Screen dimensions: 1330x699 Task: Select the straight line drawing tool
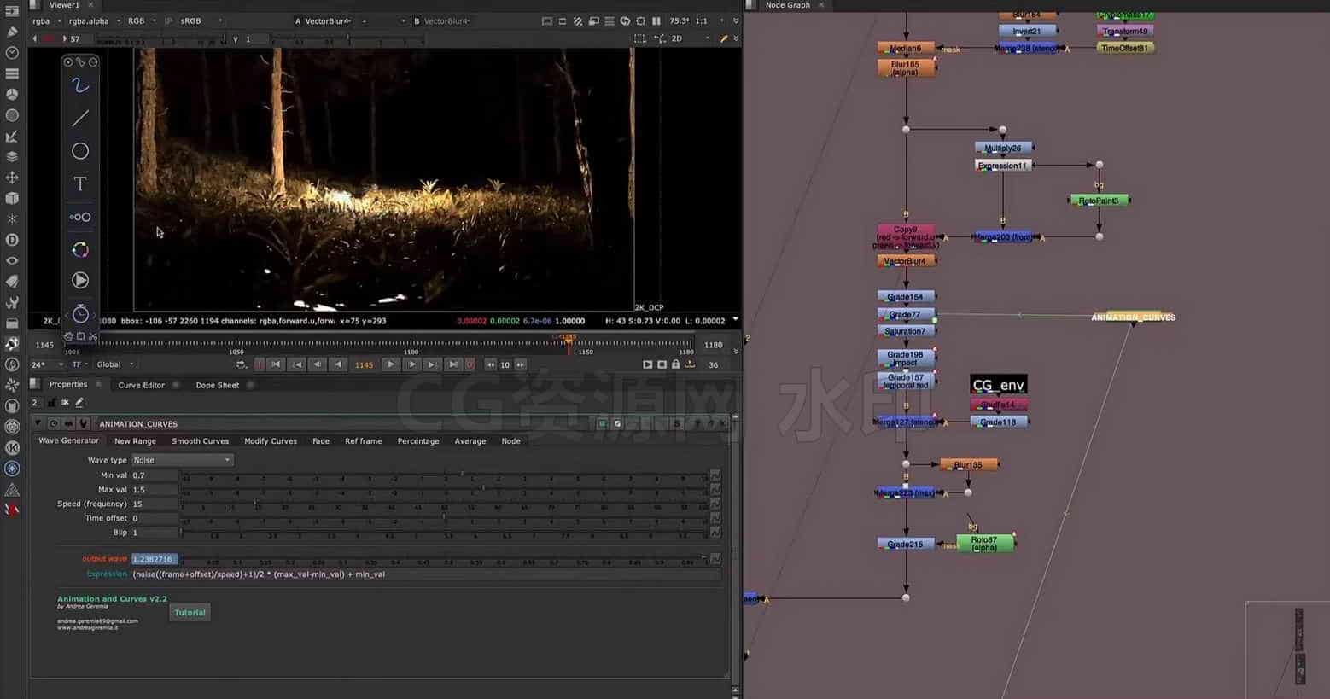[x=80, y=118]
